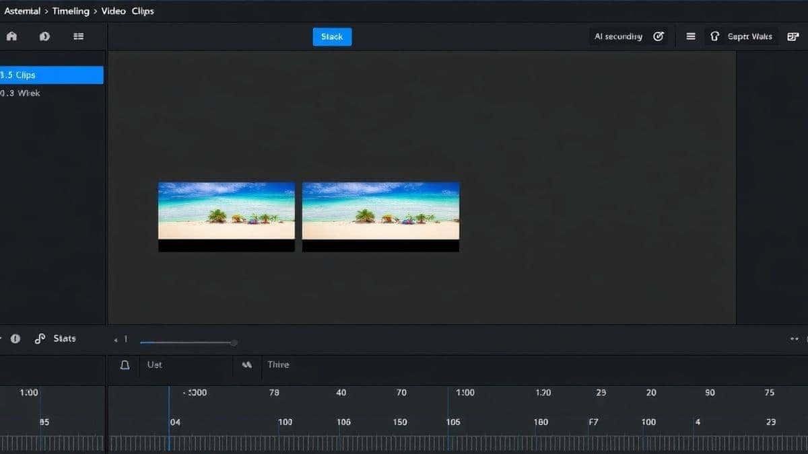
Task: Click the '150' timeline label
Action: (x=400, y=422)
